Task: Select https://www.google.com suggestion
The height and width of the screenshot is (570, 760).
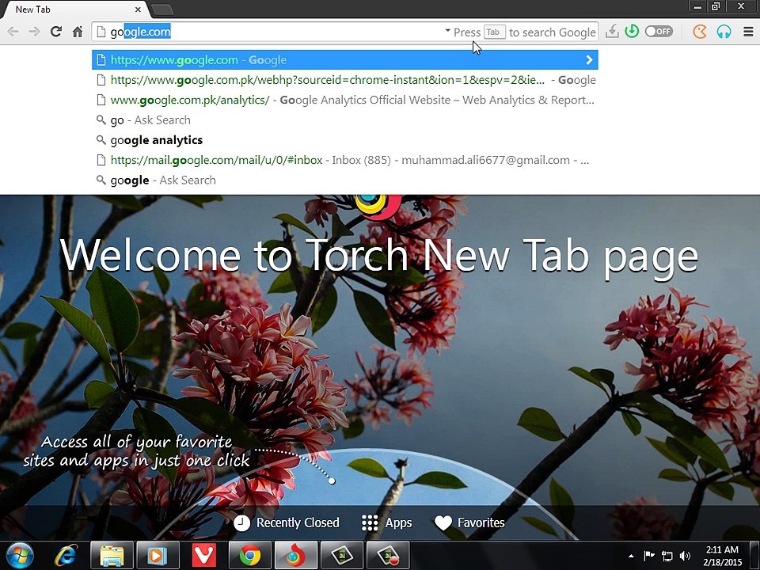Action: tap(344, 59)
